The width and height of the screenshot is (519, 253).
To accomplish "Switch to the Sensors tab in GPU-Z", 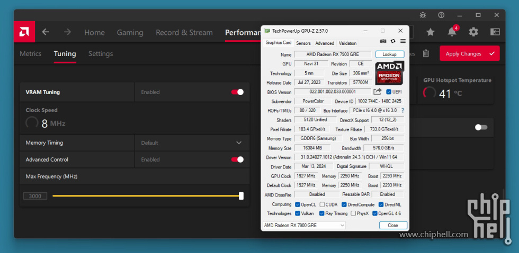I will (x=303, y=43).
